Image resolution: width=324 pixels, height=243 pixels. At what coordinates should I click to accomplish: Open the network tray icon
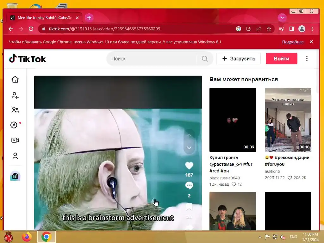275,237
